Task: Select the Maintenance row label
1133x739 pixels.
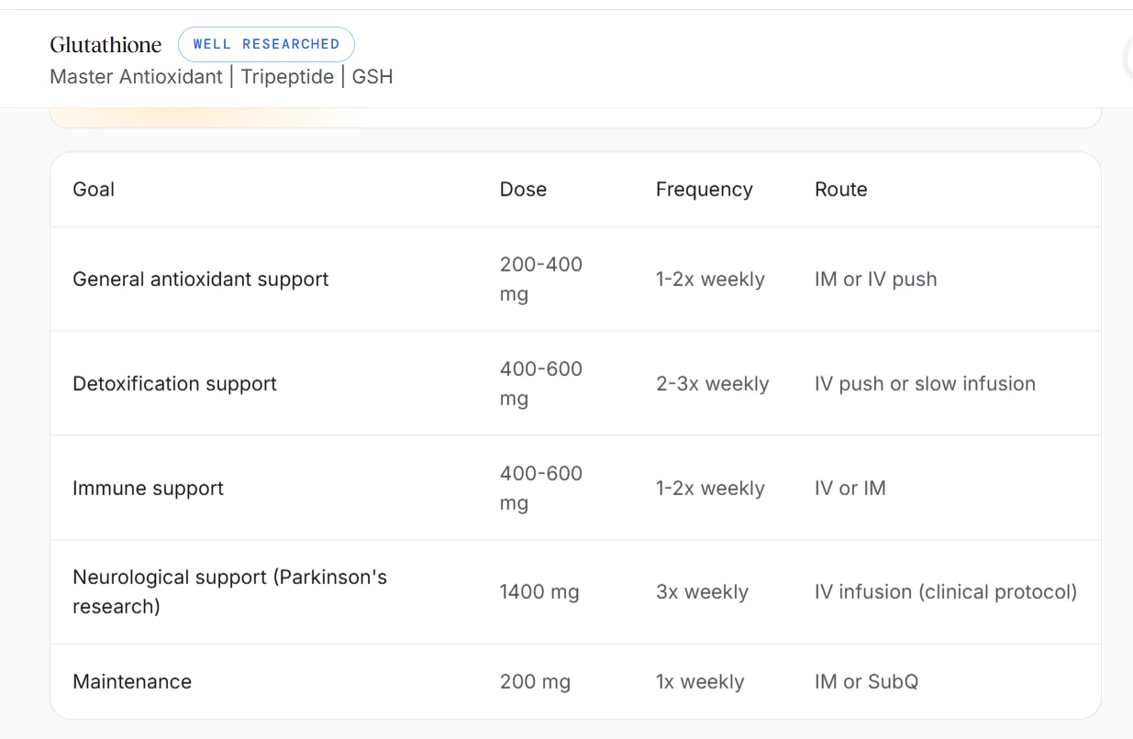Action: tap(132, 682)
